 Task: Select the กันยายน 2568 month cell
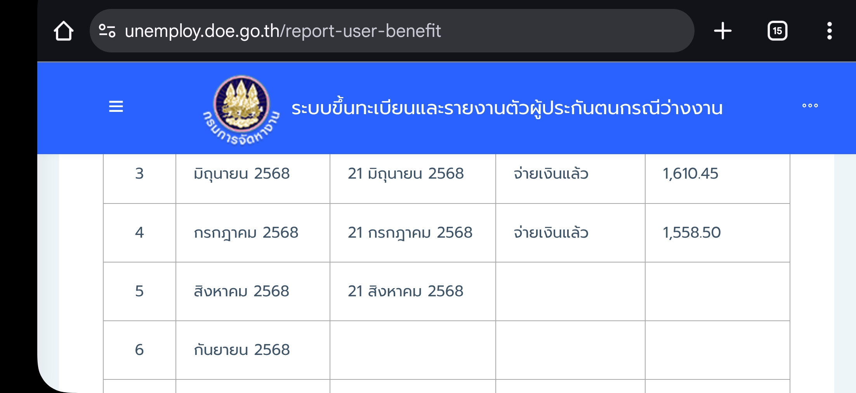(253, 350)
